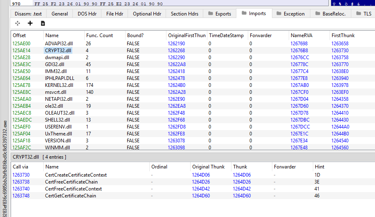Click the CRYPT32.dll [ 4 entries ] header bar
Viewport: 375px width, 217px height.
[x=193, y=157]
